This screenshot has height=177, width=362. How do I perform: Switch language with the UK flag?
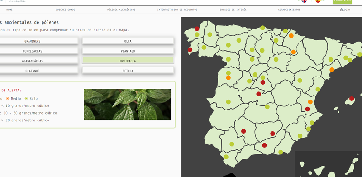[304, 1]
